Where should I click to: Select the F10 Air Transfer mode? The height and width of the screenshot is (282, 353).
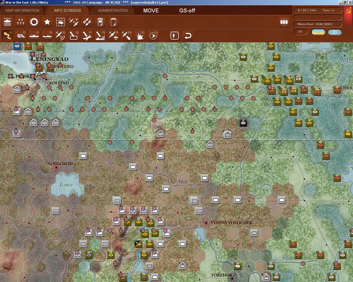click(x=127, y=36)
